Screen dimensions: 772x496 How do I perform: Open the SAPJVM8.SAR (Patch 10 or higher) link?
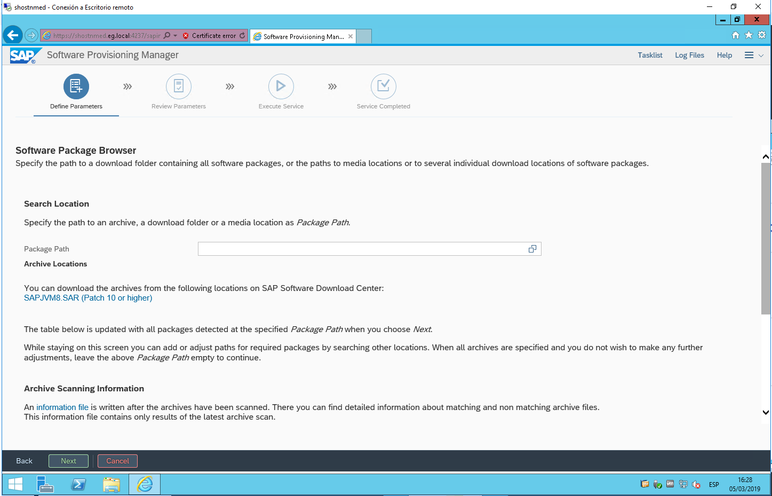click(88, 298)
